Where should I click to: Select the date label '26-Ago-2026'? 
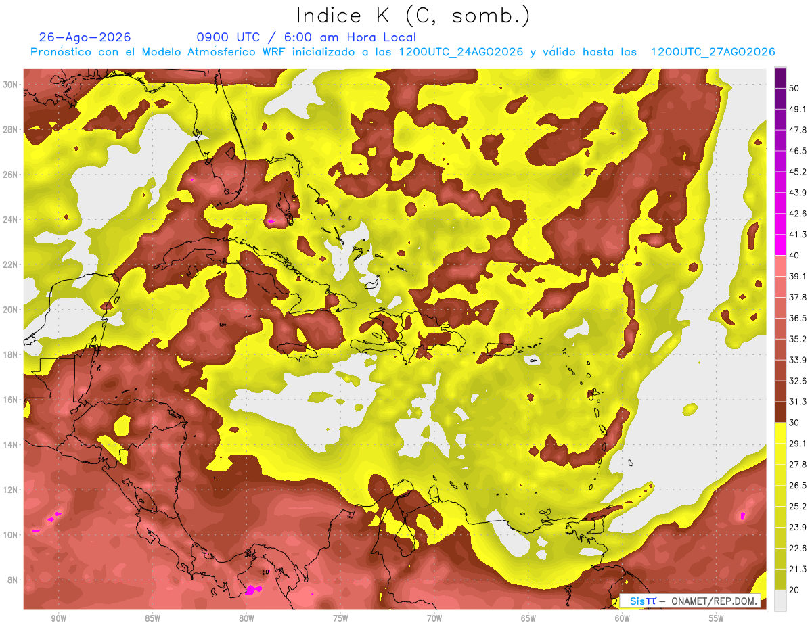[85, 37]
